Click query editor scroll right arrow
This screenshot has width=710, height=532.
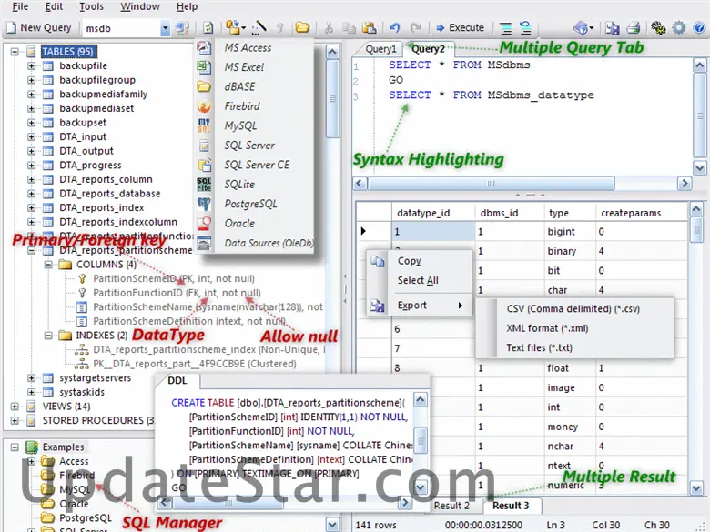685,184
